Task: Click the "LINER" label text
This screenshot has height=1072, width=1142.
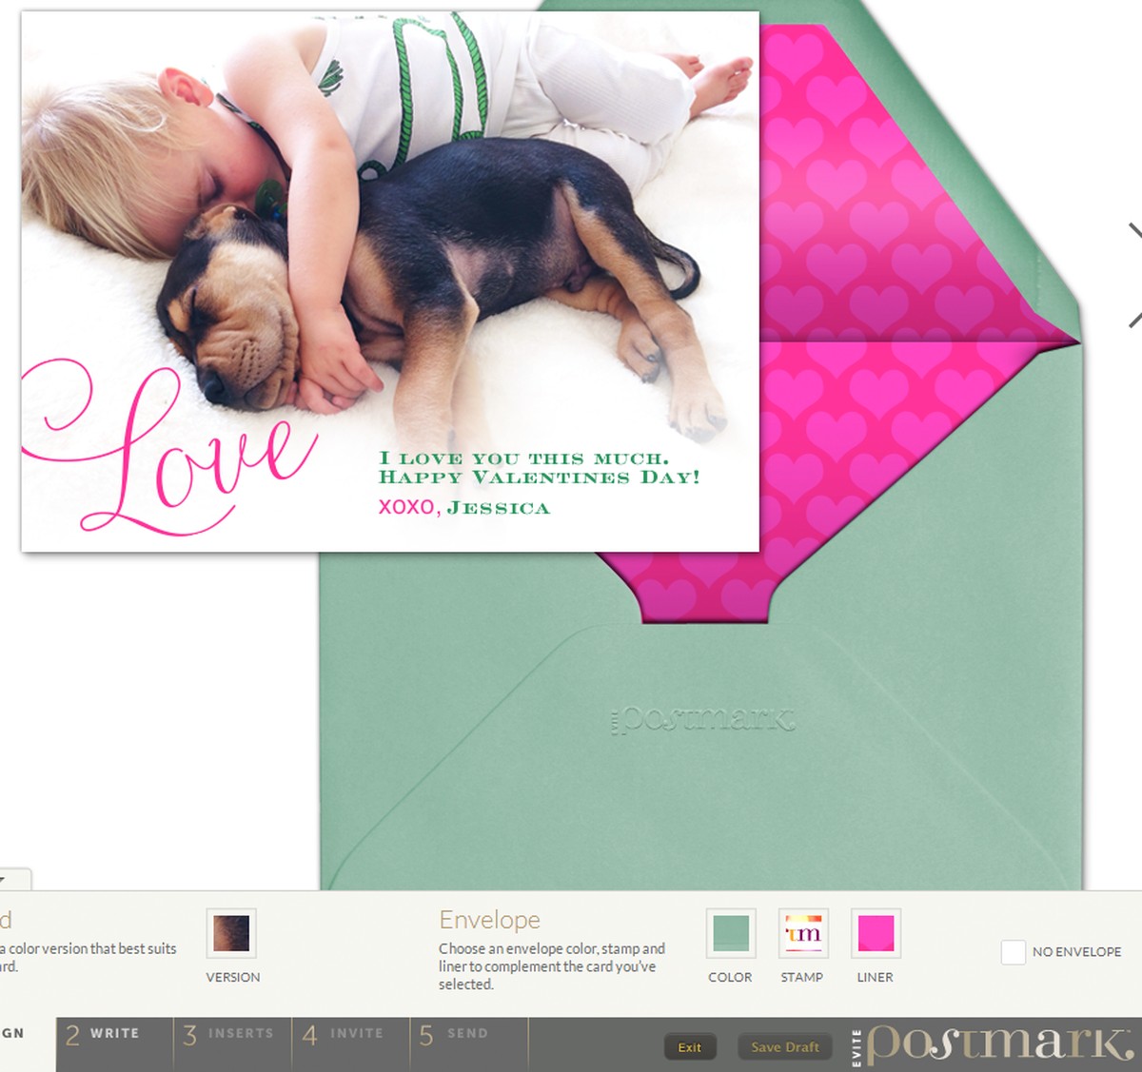Action: click(x=876, y=977)
